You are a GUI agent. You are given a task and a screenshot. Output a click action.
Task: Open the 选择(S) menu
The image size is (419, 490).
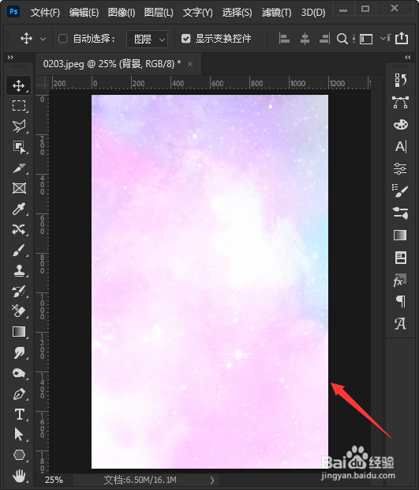[x=237, y=13]
